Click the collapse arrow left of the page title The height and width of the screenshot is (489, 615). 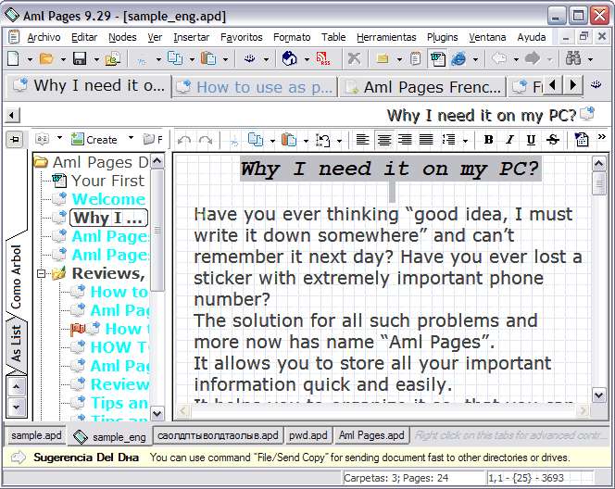click(12, 115)
